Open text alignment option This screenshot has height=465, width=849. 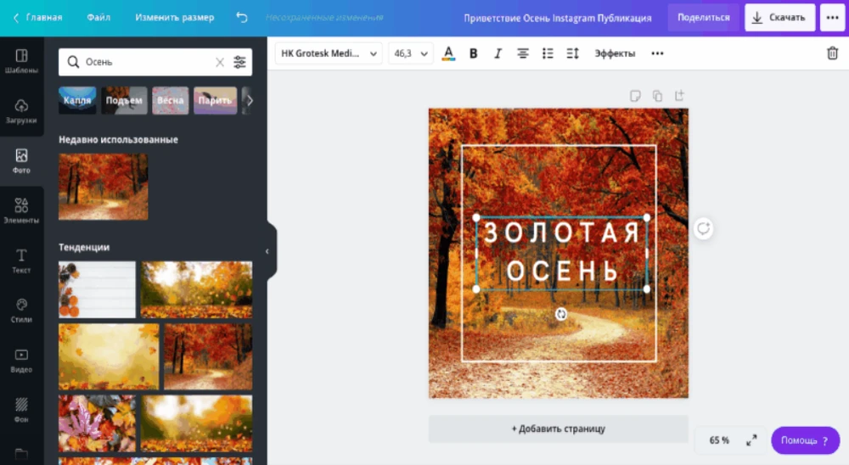coord(523,53)
